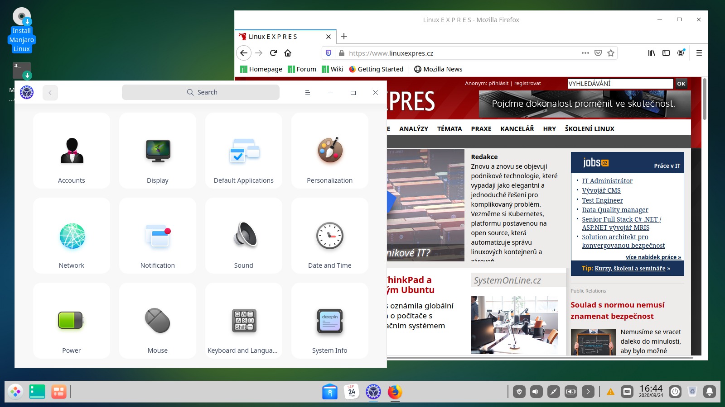725x407 pixels.
Task: Go back in Control Center
Action: pos(50,93)
